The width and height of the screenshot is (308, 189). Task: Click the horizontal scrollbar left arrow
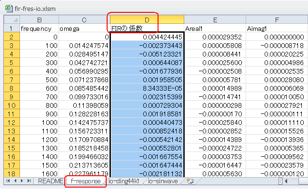(x=286, y=181)
